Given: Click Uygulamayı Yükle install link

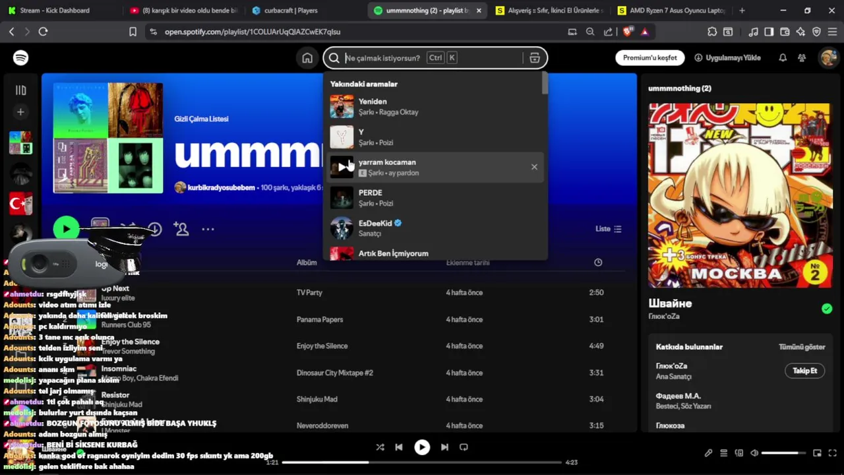Looking at the screenshot, I should point(727,57).
